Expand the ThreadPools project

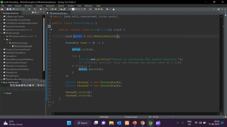1,72
